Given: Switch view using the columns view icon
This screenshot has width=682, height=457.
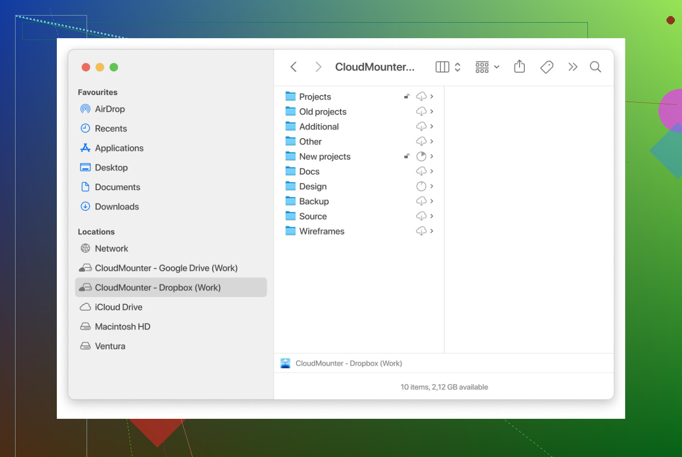Looking at the screenshot, I should (x=442, y=67).
